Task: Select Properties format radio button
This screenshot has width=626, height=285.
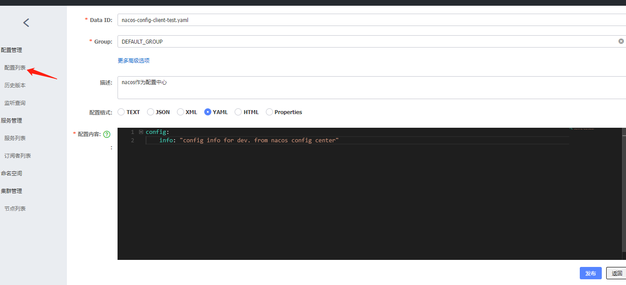Action: pyautogui.click(x=269, y=112)
